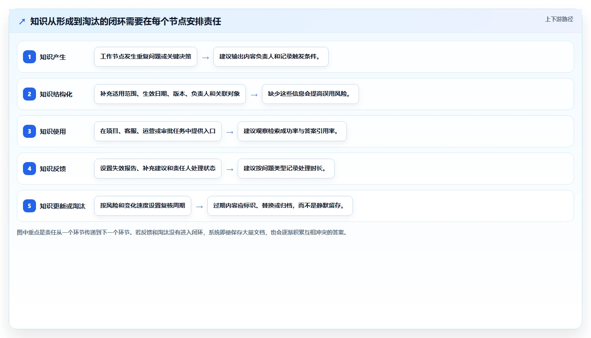Select the step 5 number badge
591x338 pixels.
[29, 206]
